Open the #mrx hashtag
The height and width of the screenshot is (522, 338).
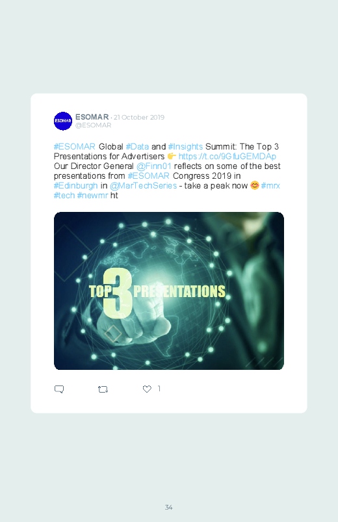270,185
